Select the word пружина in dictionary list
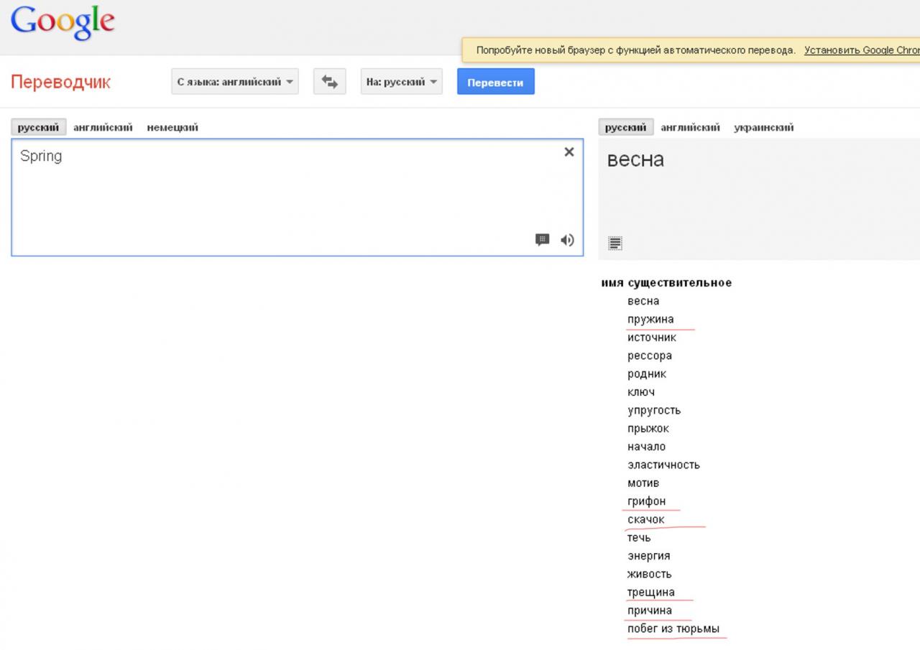Image resolution: width=920 pixels, height=650 pixels. point(650,319)
